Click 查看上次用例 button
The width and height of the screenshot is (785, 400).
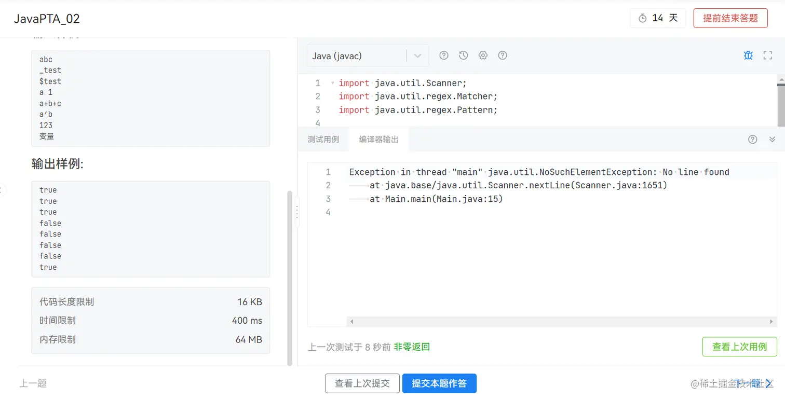(739, 347)
